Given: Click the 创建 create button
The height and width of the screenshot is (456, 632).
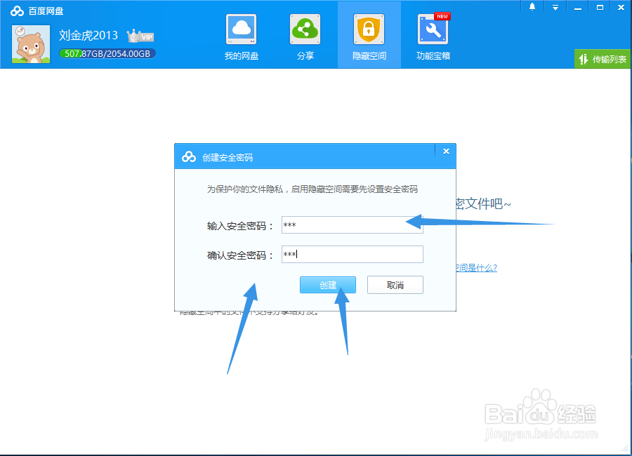Looking at the screenshot, I should pyautogui.click(x=328, y=285).
